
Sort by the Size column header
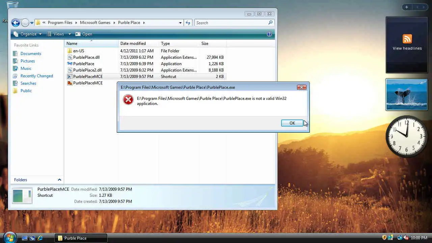click(213, 44)
